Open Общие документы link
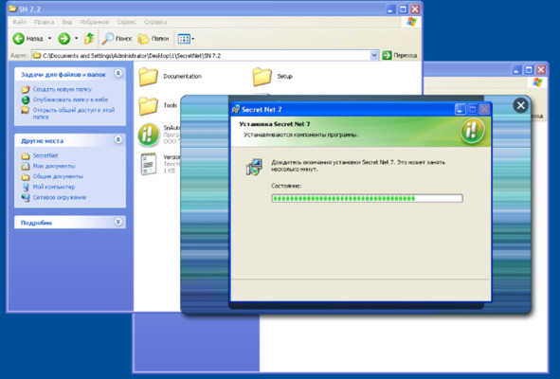Viewport: 560px width, 379px height. coord(58,176)
